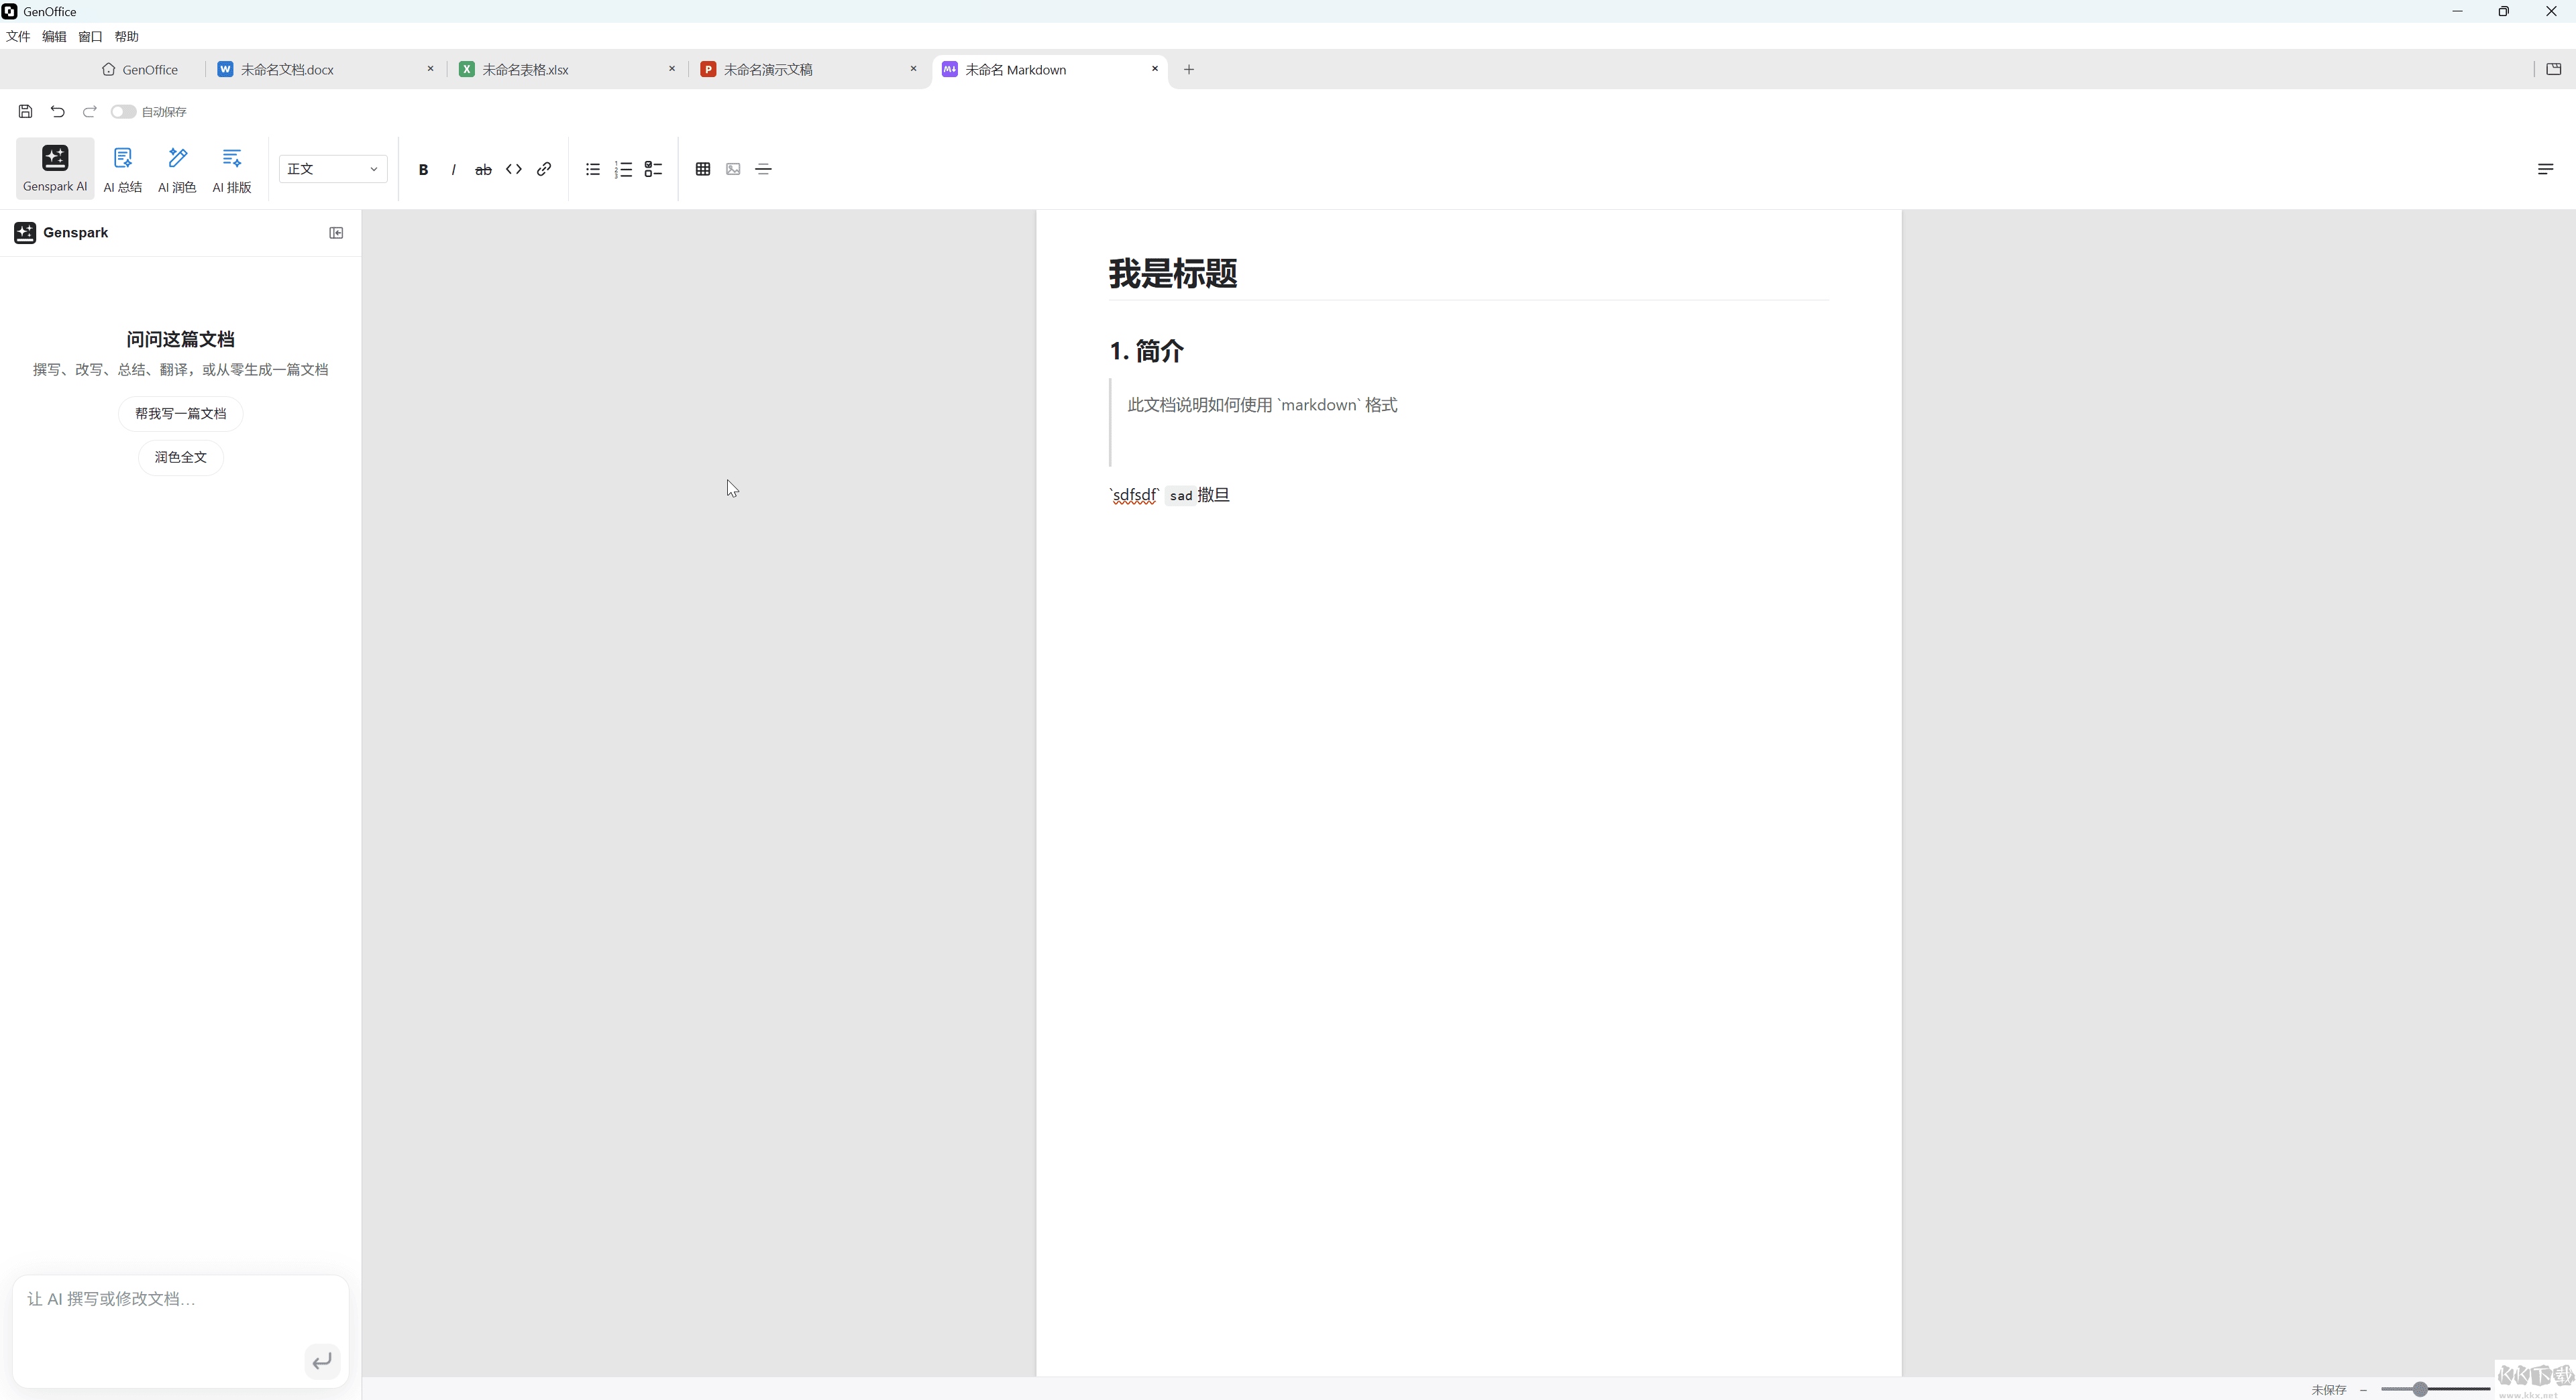Image resolution: width=2576 pixels, height=1400 pixels.
Task: Open the 正文 paragraph style dropdown
Action: 333,169
